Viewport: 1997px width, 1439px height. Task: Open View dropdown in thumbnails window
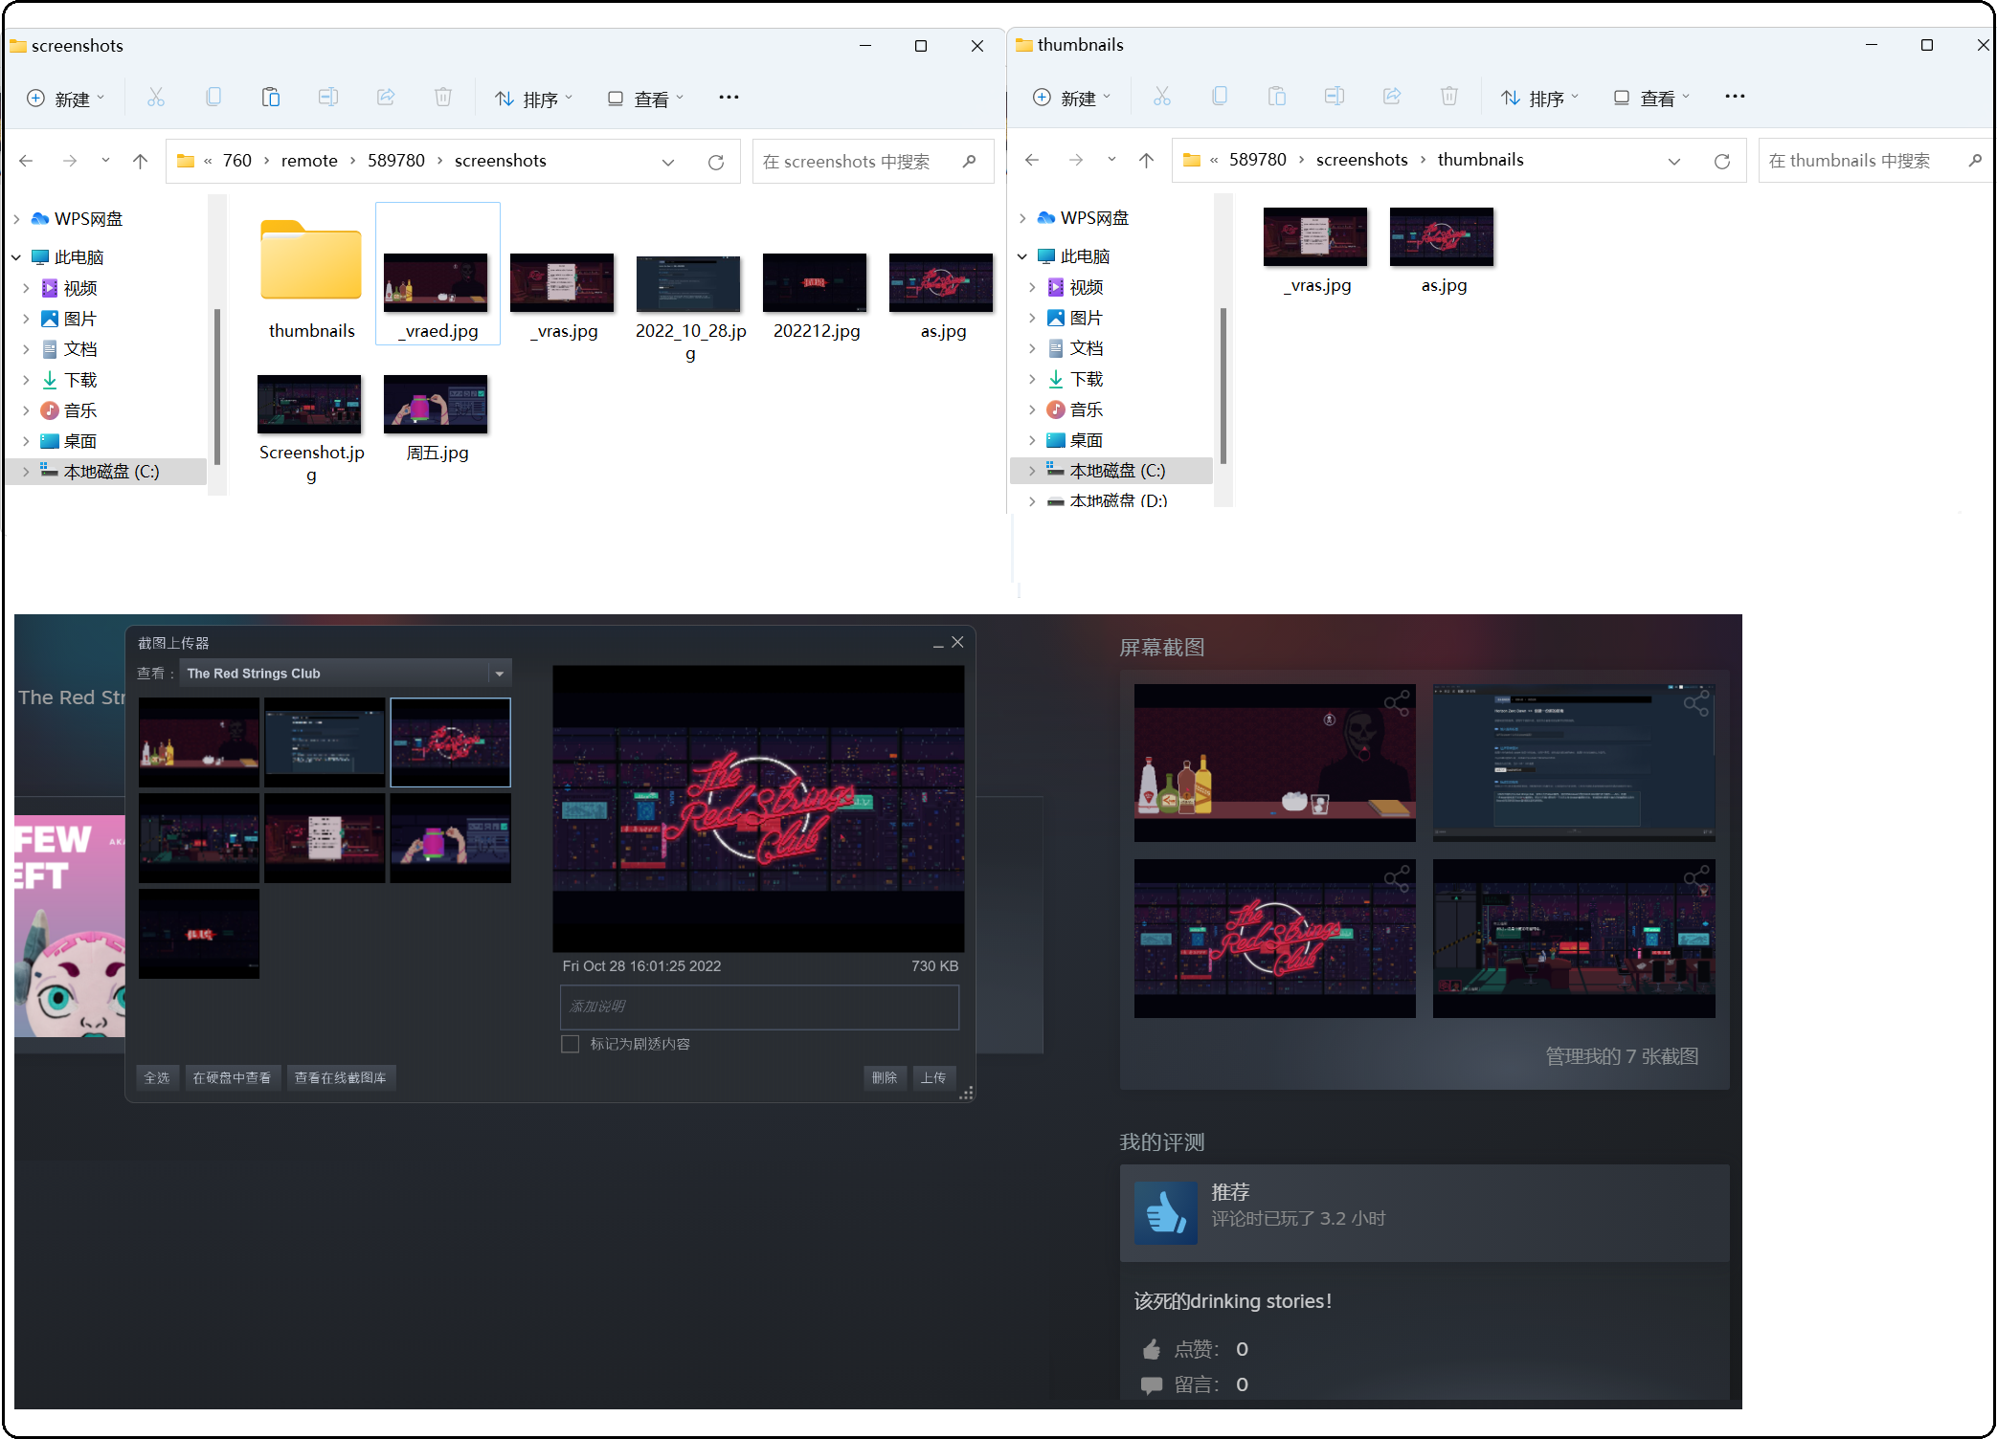(1652, 98)
